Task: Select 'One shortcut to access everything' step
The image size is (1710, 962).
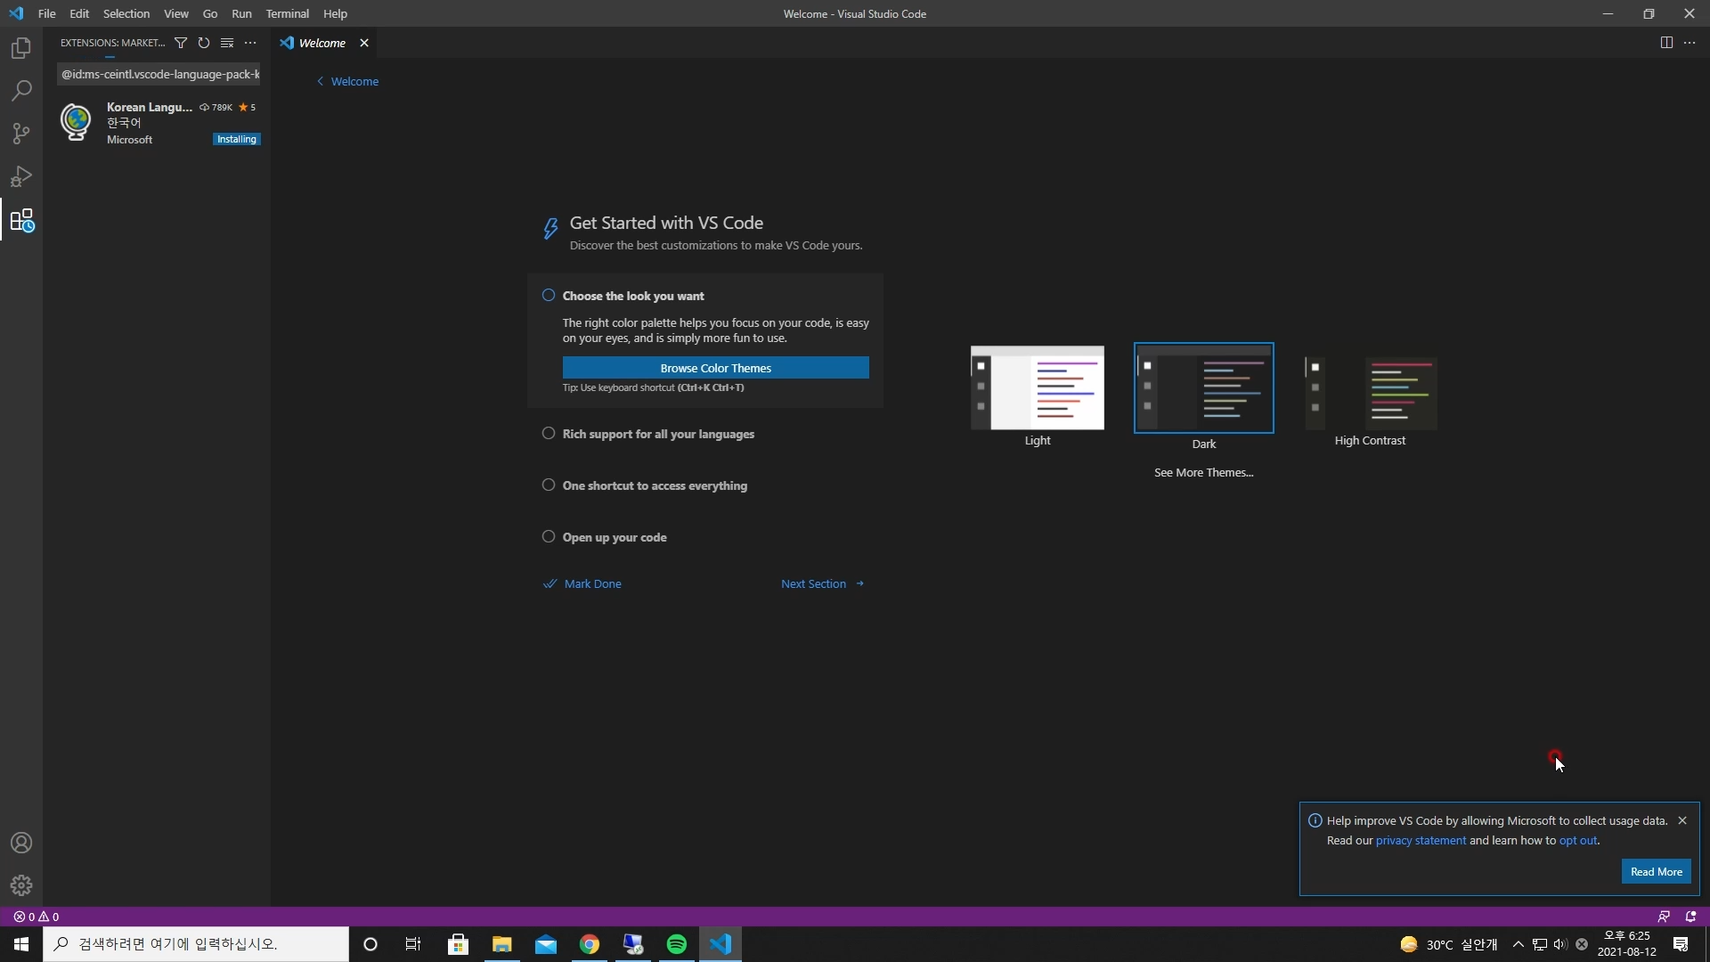Action: coord(655,485)
